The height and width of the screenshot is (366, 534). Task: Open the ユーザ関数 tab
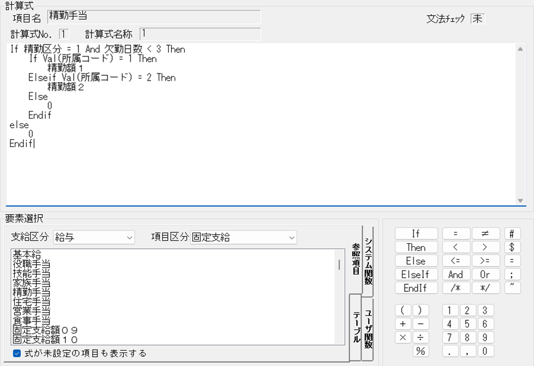(368, 328)
